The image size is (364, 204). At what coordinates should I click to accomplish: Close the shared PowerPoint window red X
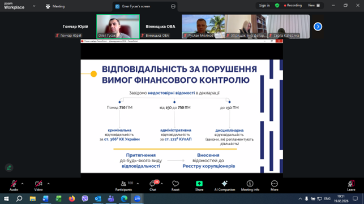click(x=279, y=41)
